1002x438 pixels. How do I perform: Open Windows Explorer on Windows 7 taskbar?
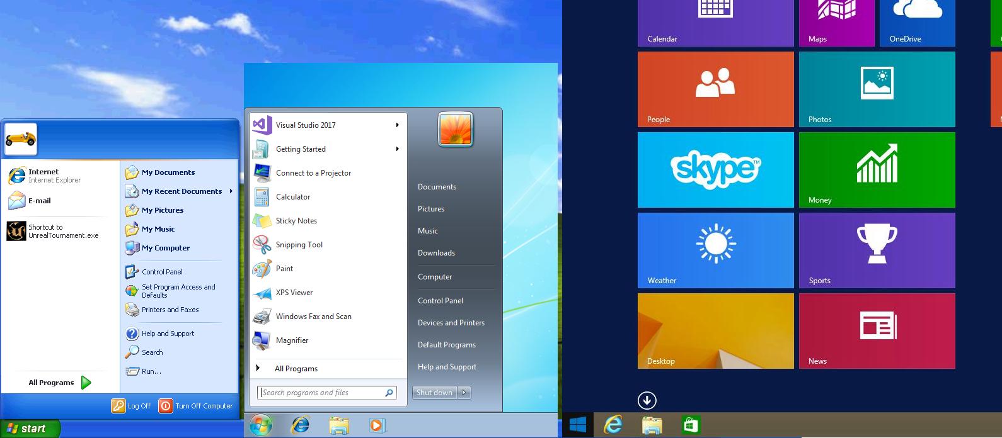339,426
